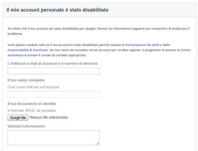This screenshot has height=151, width=198.
Task: Click the page heading about disabled account
Action: [x=57, y=10]
